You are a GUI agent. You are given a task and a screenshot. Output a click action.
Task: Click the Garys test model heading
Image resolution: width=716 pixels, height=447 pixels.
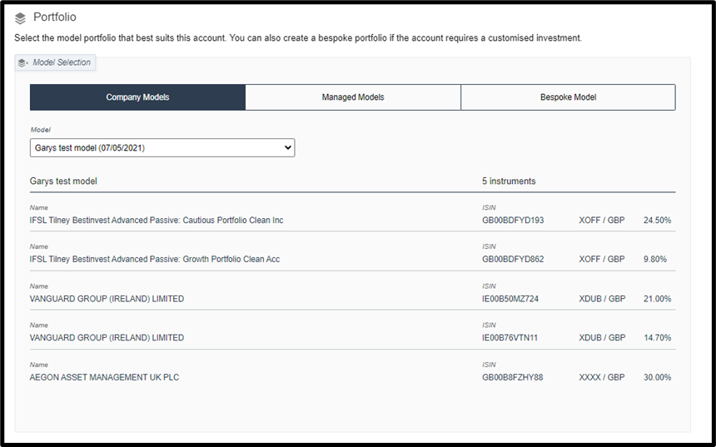pyautogui.click(x=64, y=181)
